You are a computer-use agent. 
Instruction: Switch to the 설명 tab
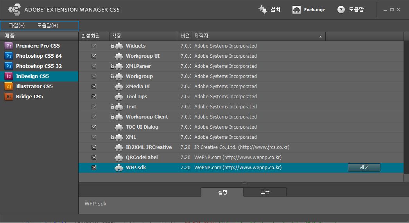(222, 192)
